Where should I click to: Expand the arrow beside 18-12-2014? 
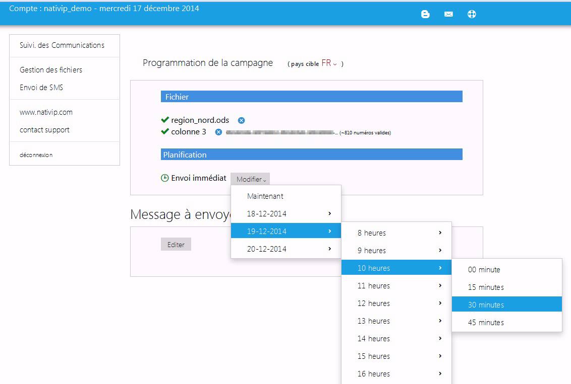click(x=329, y=213)
